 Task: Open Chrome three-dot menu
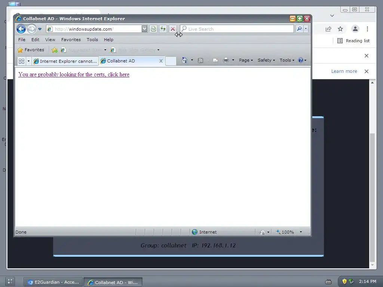point(367,29)
